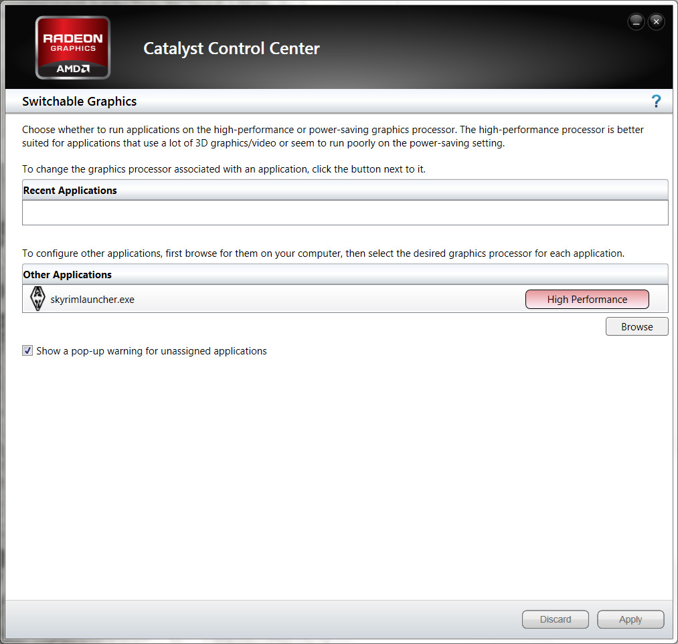Viewport: 678px width, 644px height.
Task: Apply the switchable graphics changes
Action: pyautogui.click(x=630, y=619)
